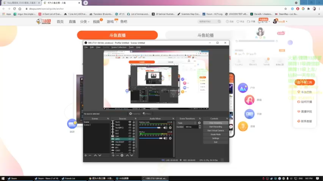Image resolution: width=323 pixels, height=181 pixels.
Task: Pop out the Controls dock
Action: tap(227, 119)
